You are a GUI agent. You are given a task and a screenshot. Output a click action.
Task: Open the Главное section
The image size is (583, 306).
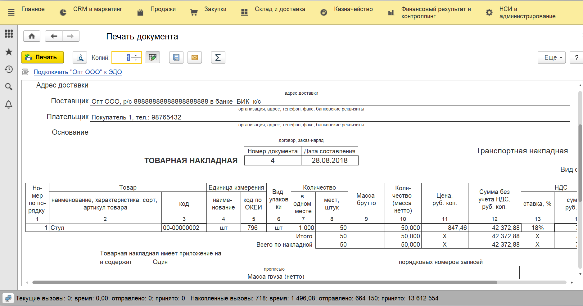click(x=33, y=9)
